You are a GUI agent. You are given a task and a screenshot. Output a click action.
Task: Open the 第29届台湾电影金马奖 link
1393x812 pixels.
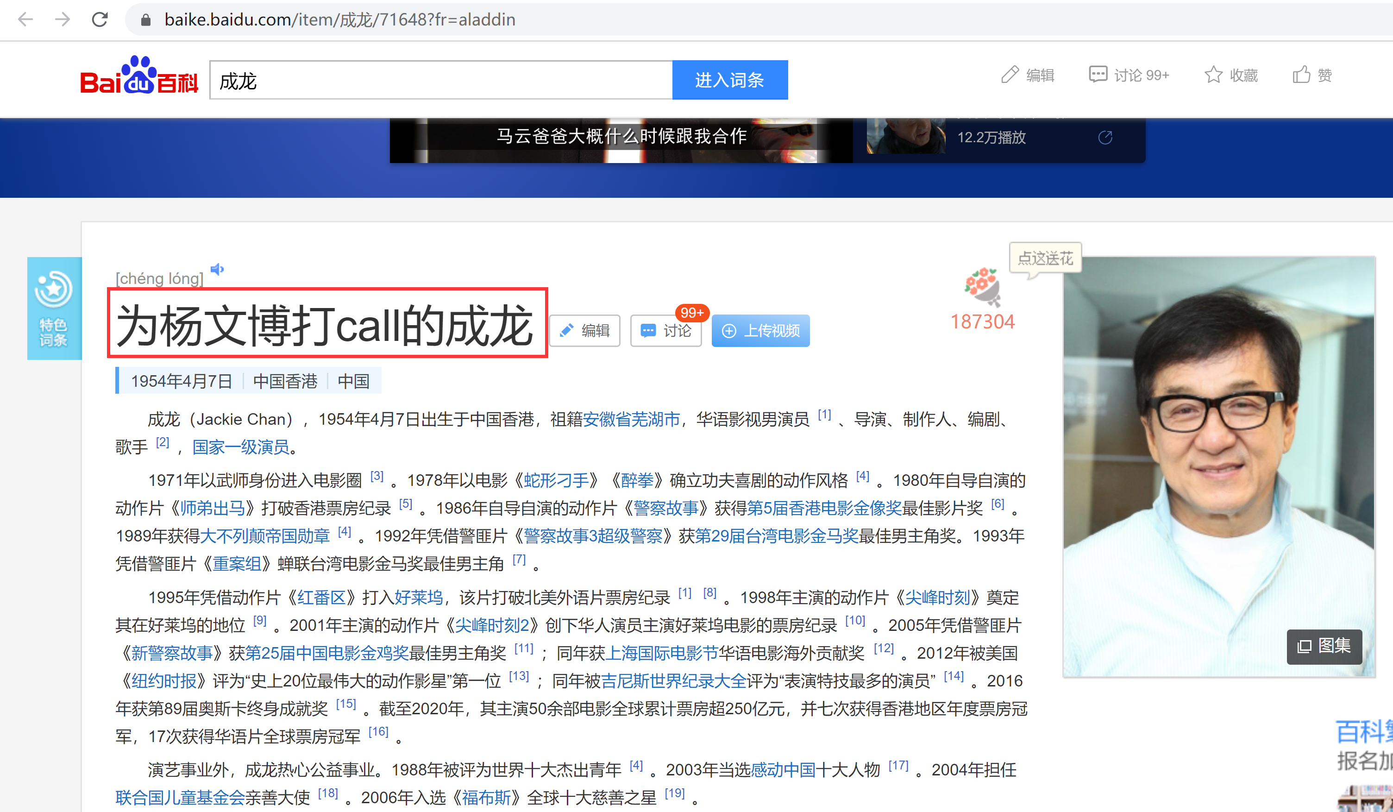pos(777,535)
